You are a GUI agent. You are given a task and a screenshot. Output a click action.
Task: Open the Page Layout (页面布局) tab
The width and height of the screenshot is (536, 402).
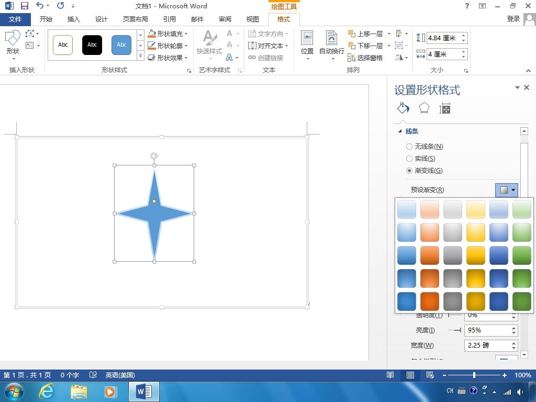click(x=136, y=19)
